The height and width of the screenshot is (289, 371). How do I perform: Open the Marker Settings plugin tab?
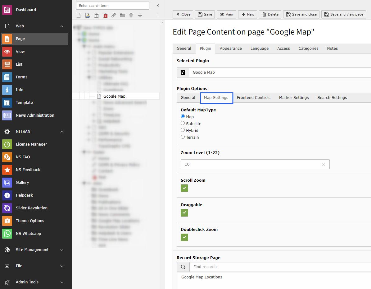(x=294, y=98)
